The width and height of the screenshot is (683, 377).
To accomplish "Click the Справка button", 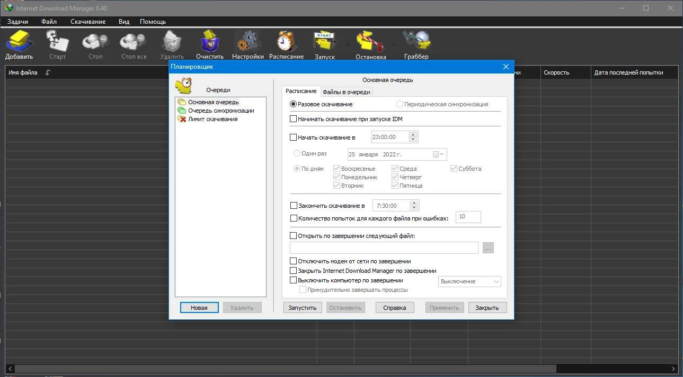I will [395, 308].
